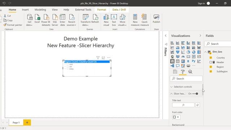Screen dimensions: 231x130
Task: Open the External Tools tab
Action: pos(83,10)
